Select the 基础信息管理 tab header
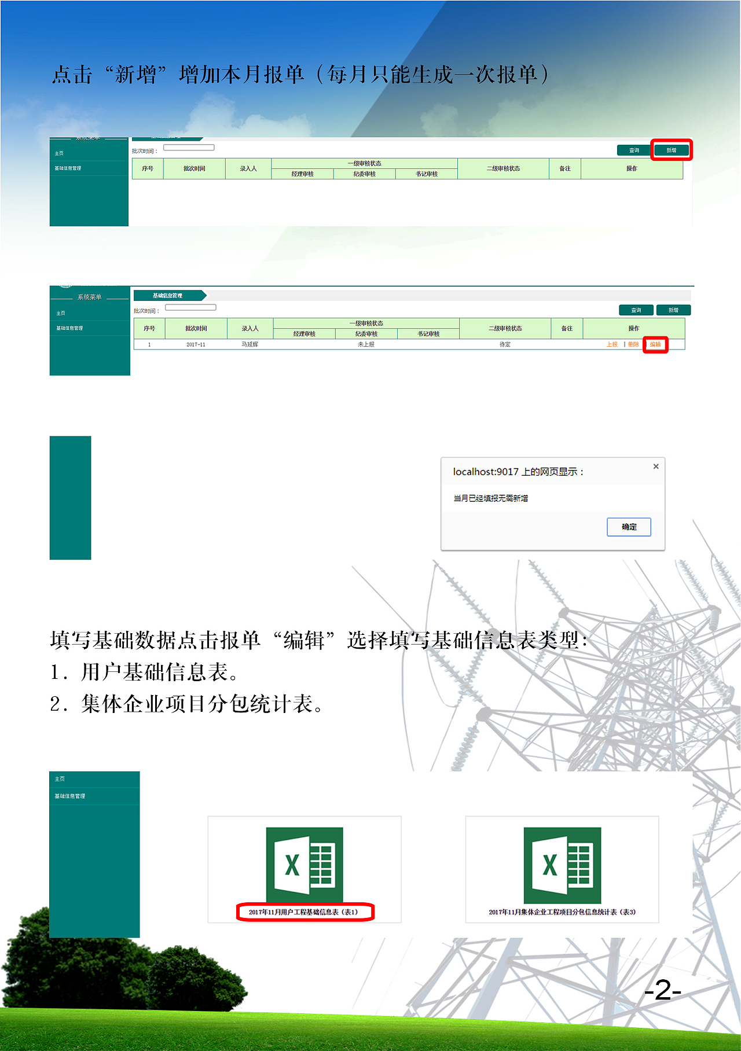This screenshot has height=1051, width=741. (x=168, y=296)
